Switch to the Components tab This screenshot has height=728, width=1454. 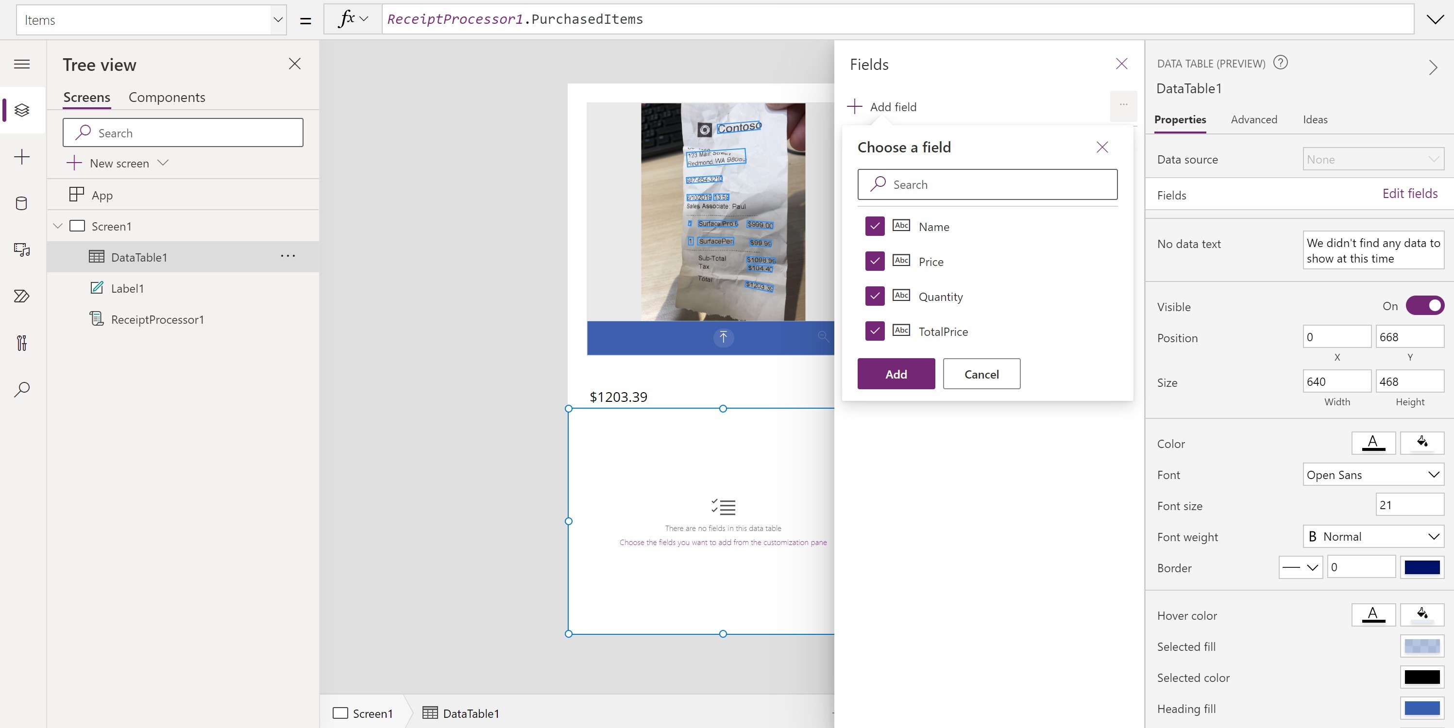(x=167, y=97)
